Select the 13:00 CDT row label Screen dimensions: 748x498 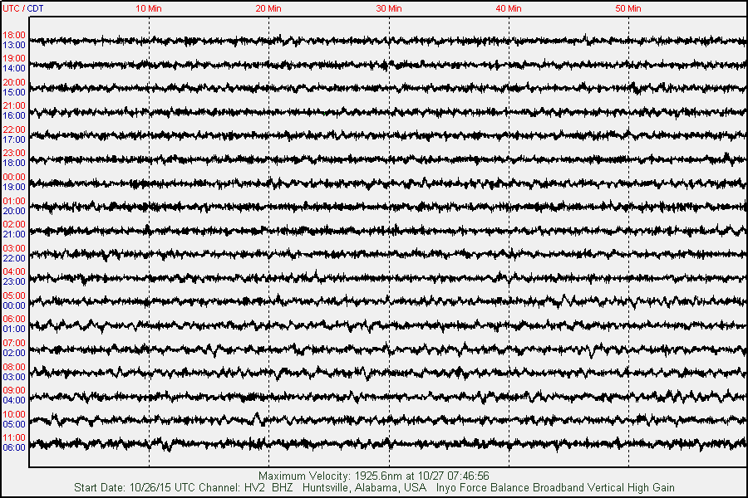(x=14, y=46)
